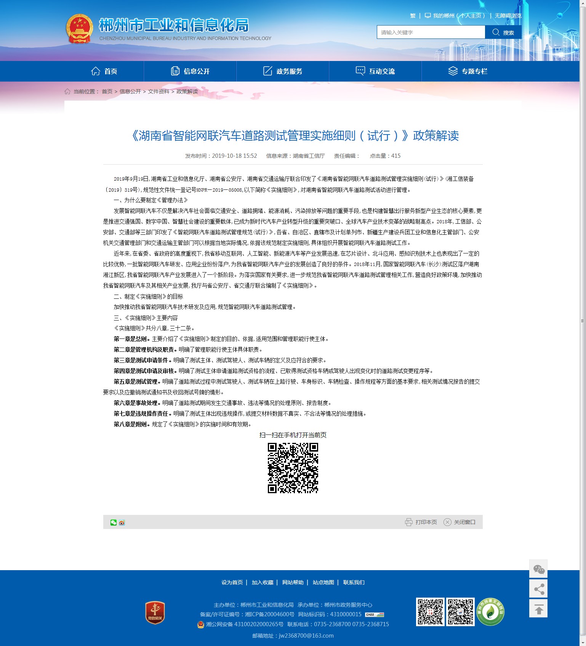The image size is (586, 646).
Task: Click pencil icon beside 政务服务
Action: pos(268,71)
